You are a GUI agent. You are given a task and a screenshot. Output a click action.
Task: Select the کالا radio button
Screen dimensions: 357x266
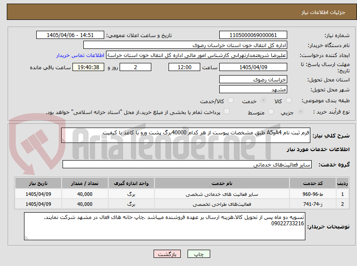point(289,100)
